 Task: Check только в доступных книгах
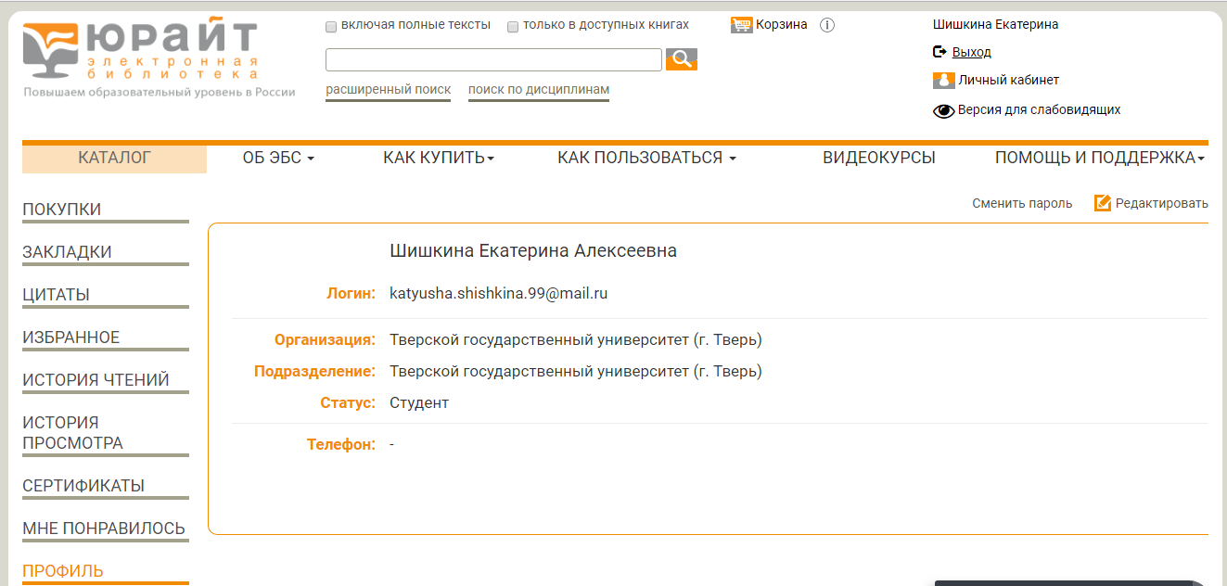pos(513,27)
